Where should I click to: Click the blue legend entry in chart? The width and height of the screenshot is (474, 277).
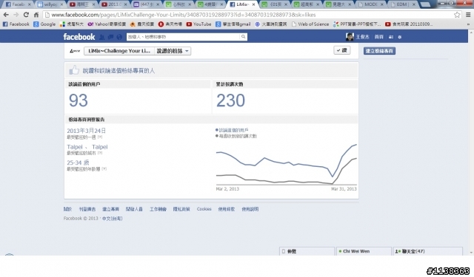pos(232,130)
